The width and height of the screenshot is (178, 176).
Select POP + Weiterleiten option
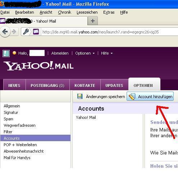point(20,145)
